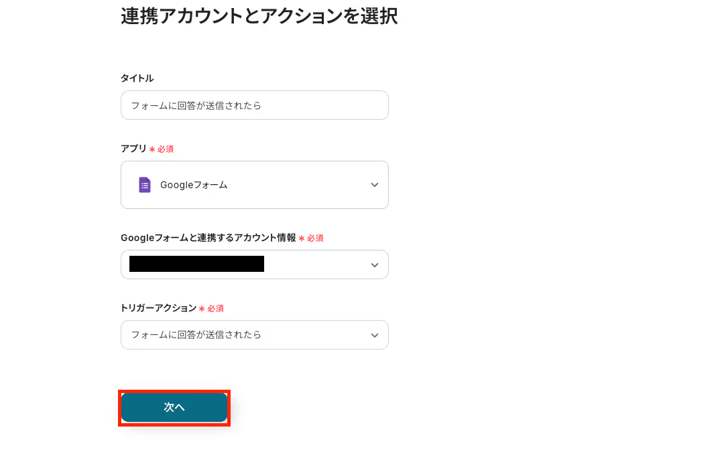The height and width of the screenshot is (454, 724).
Task: Click the red asterisk next to アプリ
Action: (x=152, y=149)
